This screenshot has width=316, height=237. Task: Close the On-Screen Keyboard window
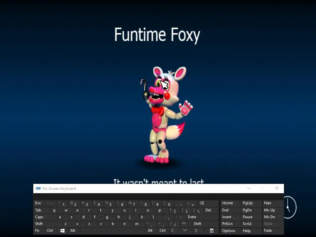click(277, 188)
